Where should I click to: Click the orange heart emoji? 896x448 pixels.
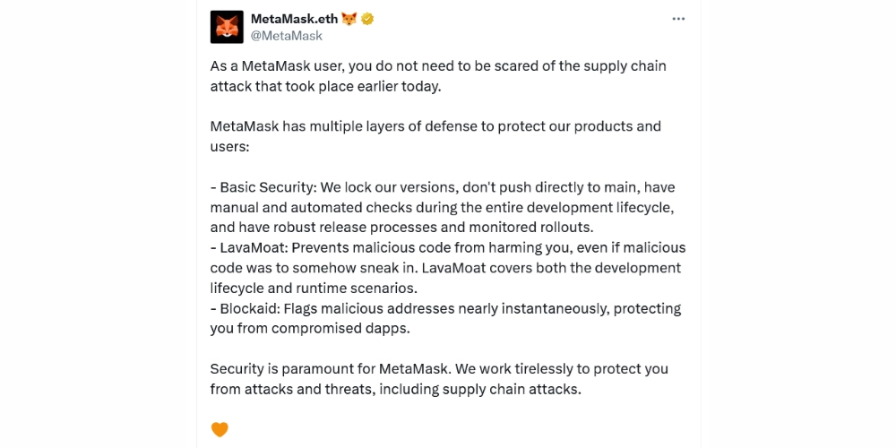[220, 429]
